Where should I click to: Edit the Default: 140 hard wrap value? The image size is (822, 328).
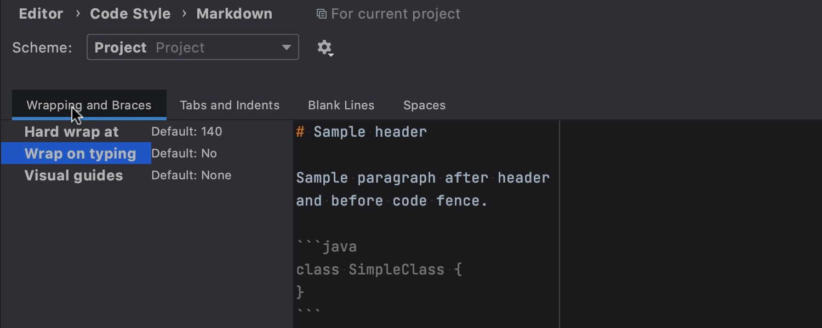tap(187, 132)
